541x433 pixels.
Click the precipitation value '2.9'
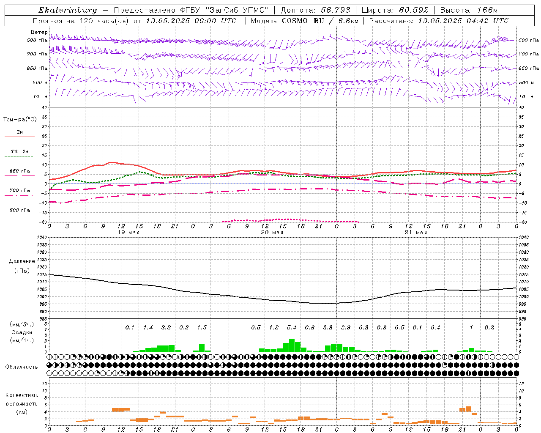click(x=346, y=328)
